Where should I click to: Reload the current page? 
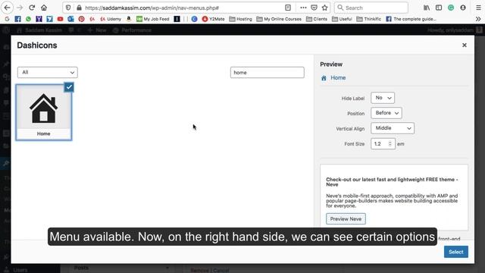(x=32, y=8)
